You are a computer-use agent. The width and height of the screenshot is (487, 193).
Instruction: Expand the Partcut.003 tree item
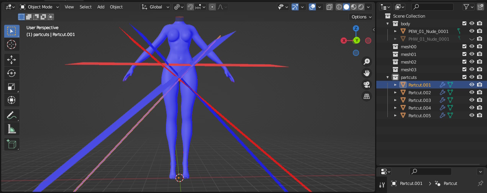(396, 100)
